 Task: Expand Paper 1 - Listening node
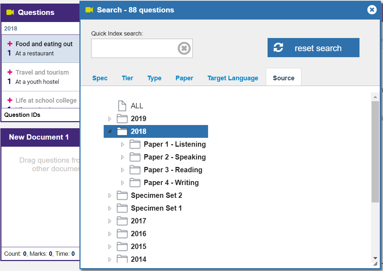(x=123, y=145)
